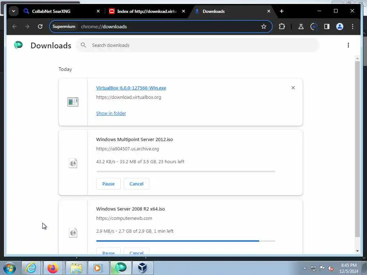Switch to the CollabNet SearXNG tab
Viewport: 367px width, 275px height.
(62, 11)
